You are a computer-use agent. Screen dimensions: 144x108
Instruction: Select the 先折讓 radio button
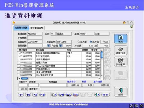pyautogui.click(x=79, y=42)
